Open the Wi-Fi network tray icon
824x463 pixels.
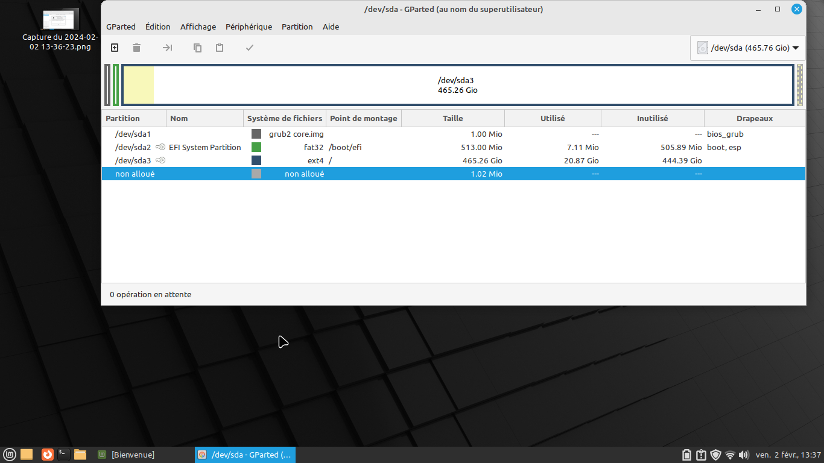click(731, 455)
